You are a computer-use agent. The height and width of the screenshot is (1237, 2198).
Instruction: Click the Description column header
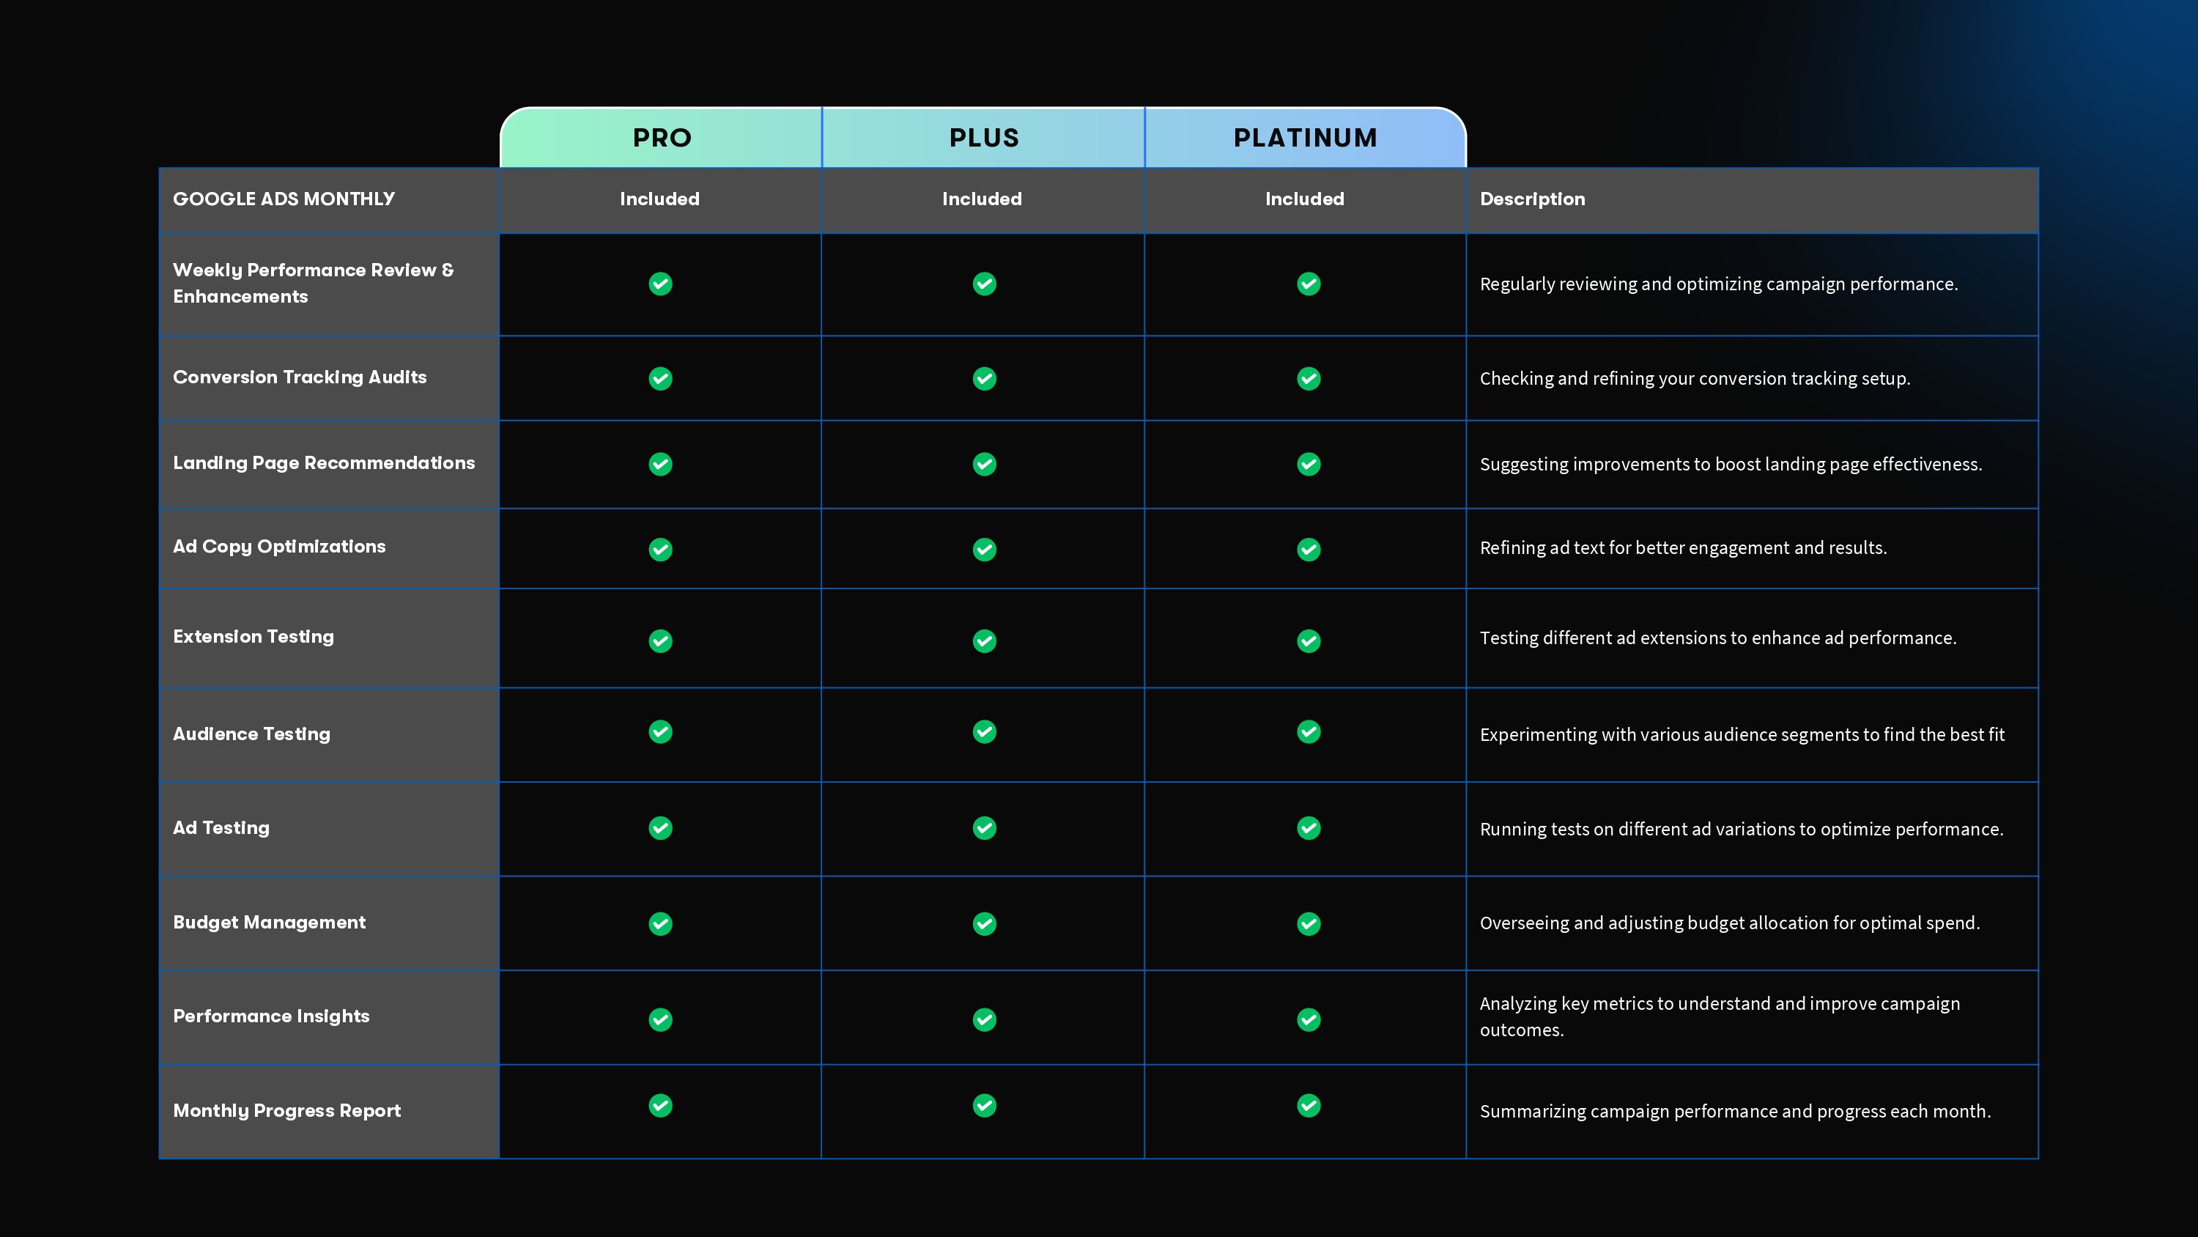pyautogui.click(x=1531, y=199)
